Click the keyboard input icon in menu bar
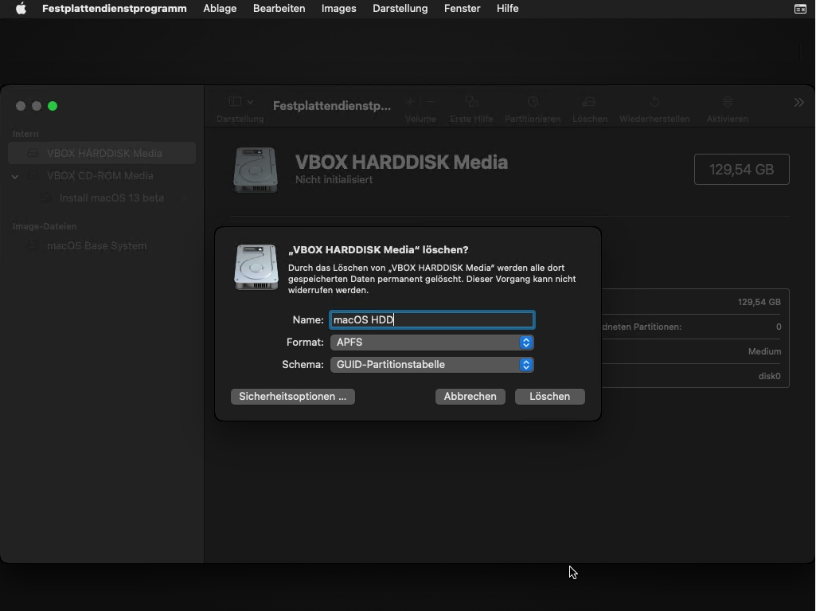The image size is (816, 611). point(800,8)
